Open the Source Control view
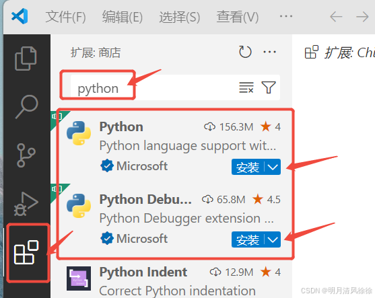Viewport: 375px width, 298px height. tap(26, 155)
